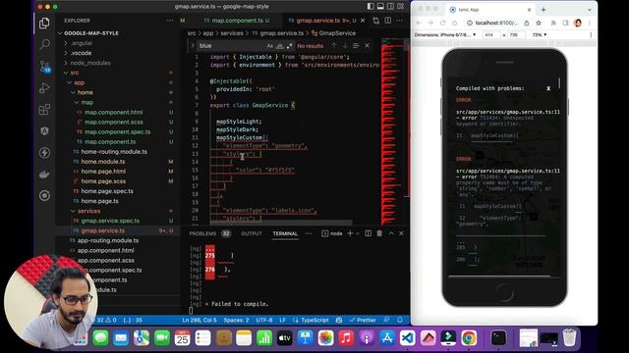Viewport: 629px width, 353px height.
Task: Click GmapService in the breadcrumb
Action: pos(337,33)
